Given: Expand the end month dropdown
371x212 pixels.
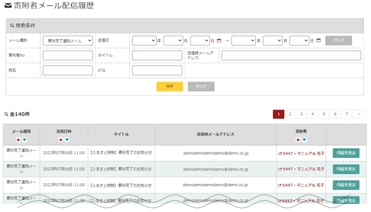Looking at the screenshot, I should pyautogui.click(x=272, y=41).
